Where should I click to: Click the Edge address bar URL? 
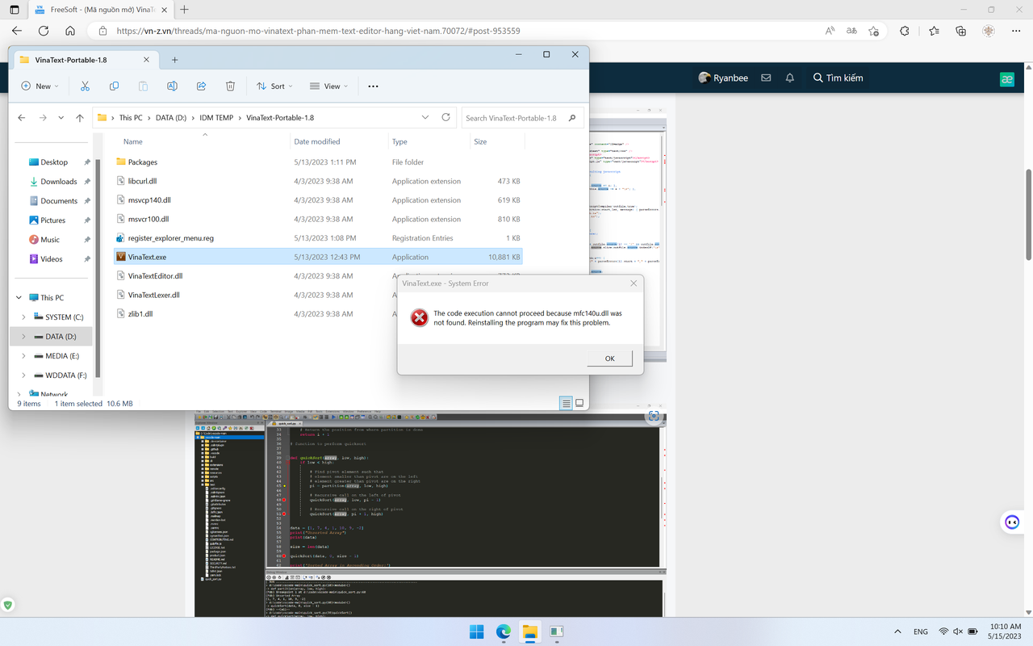point(318,31)
